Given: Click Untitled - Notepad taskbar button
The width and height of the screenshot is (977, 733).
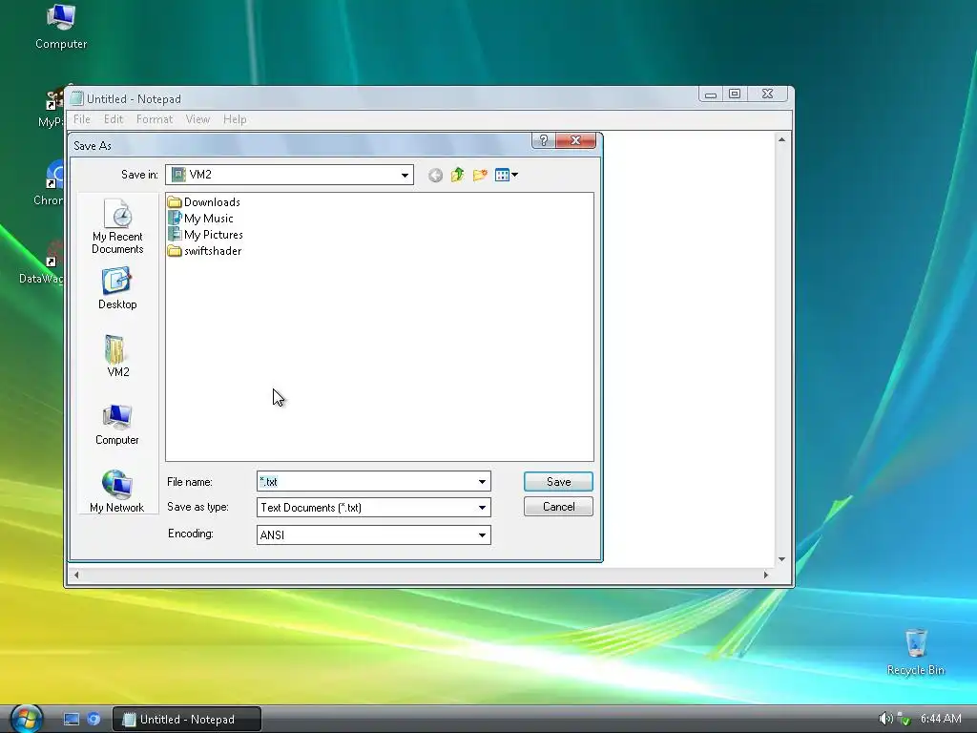Looking at the screenshot, I should [x=187, y=720].
